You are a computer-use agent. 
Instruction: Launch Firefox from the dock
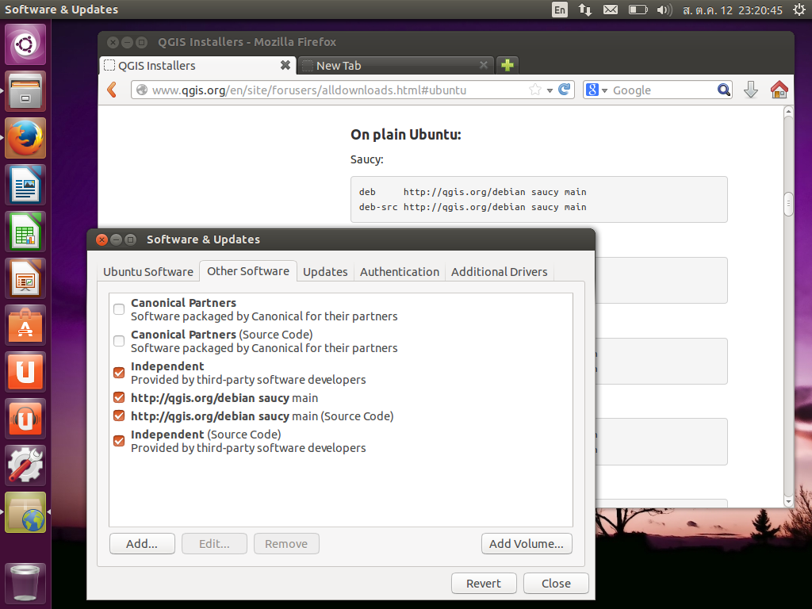pyautogui.click(x=25, y=138)
